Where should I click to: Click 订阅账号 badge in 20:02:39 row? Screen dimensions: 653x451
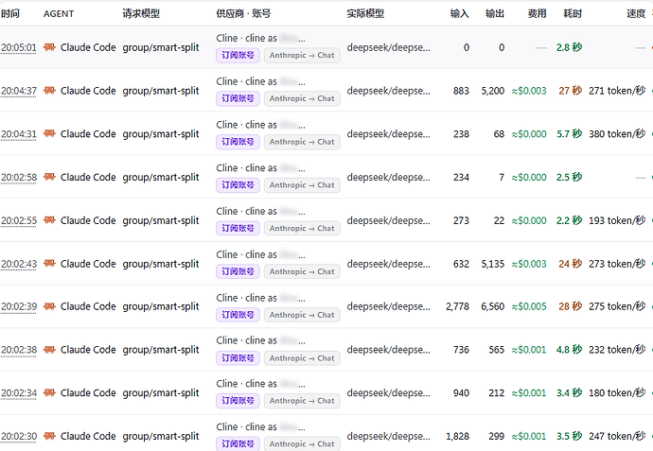[x=238, y=315]
